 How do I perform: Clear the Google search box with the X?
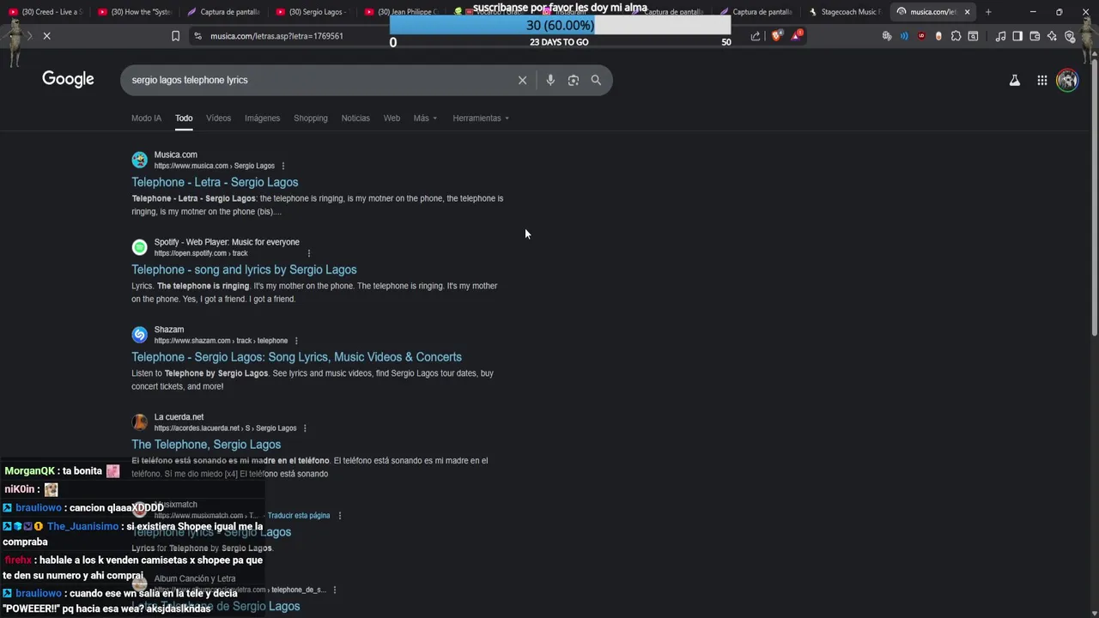(x=522, y=80)
